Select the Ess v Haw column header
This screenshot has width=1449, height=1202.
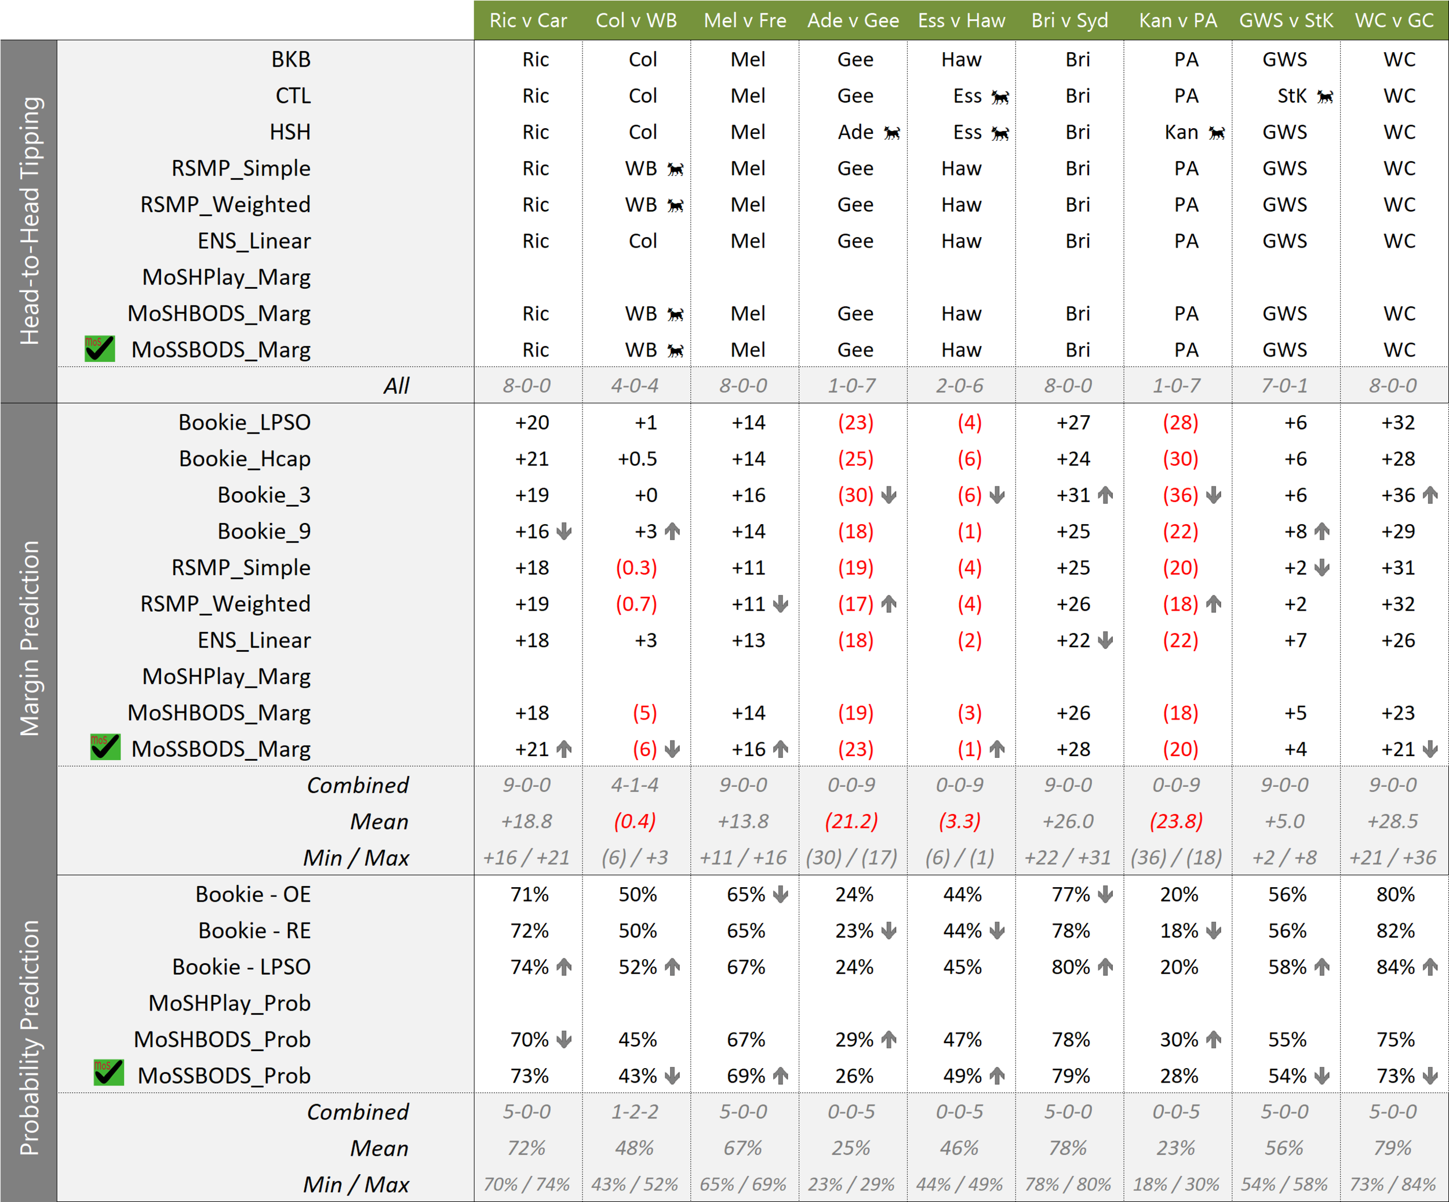[961, 20]
